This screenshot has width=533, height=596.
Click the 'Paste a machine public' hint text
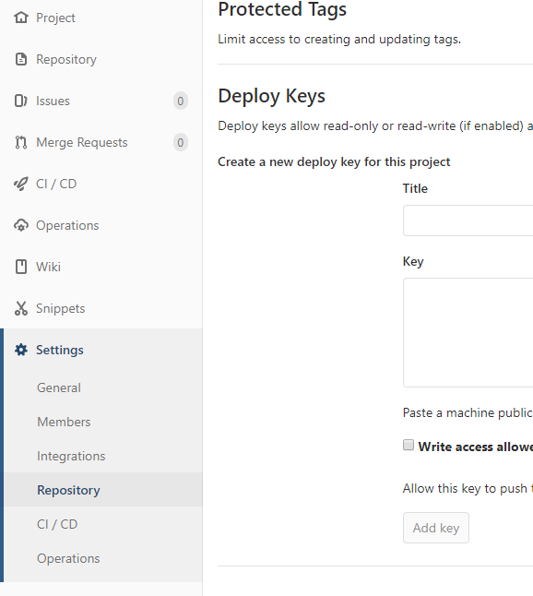click(x=468, y=412)
